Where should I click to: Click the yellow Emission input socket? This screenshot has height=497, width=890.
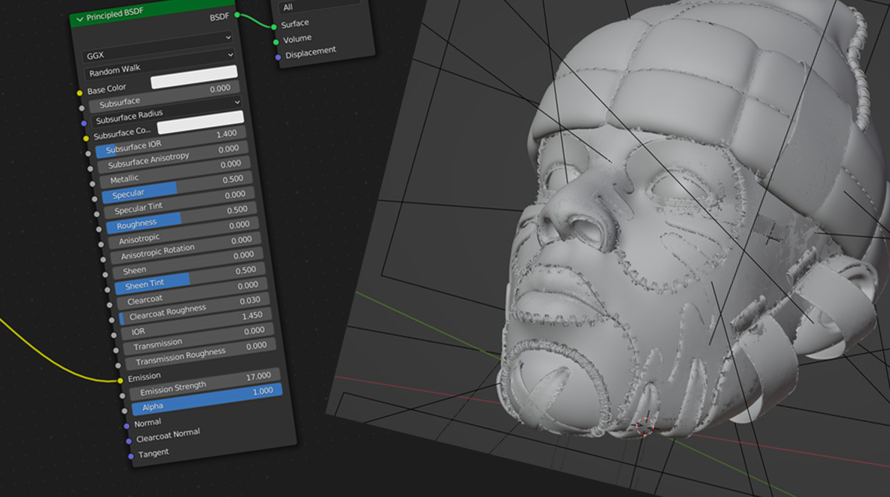pyautogui.click(x=121, y=381)
